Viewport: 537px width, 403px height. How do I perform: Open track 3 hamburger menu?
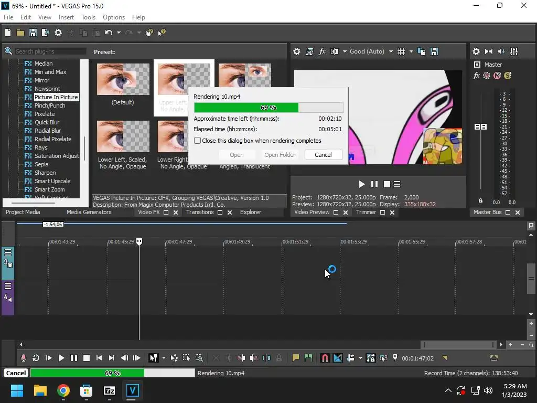(8, 252)
